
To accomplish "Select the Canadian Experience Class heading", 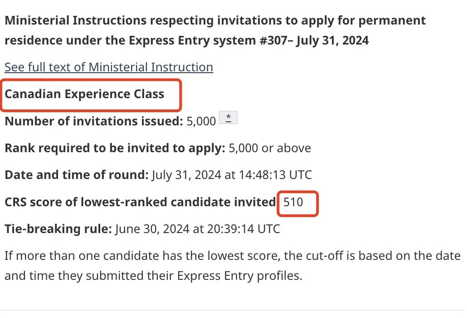I will pos(84,94).
